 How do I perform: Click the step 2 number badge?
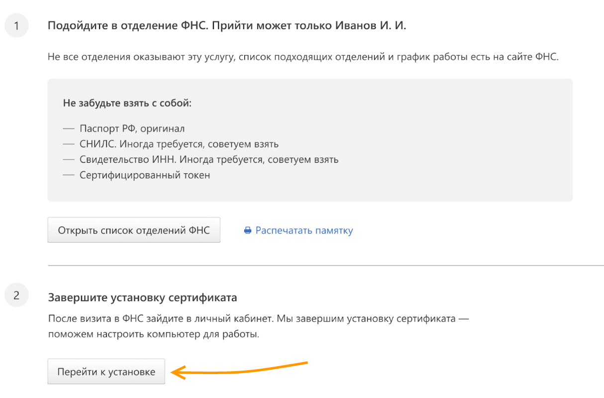pos(16,296)
